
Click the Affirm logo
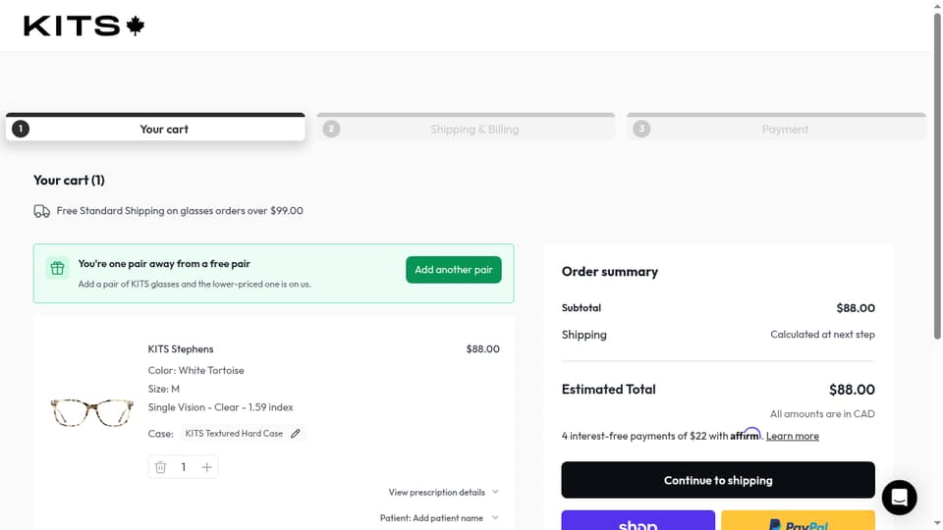[x=746, y=434]
